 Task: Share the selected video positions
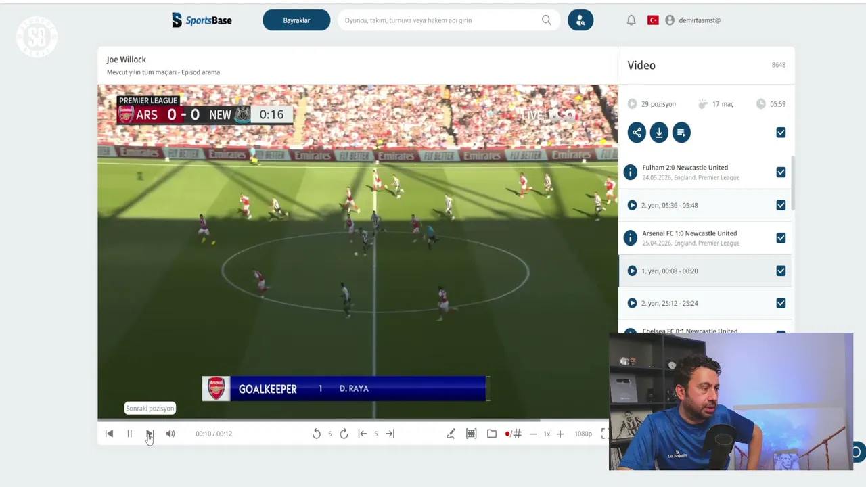(x=637, y=133)
